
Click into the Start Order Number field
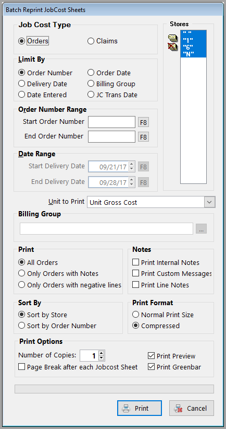click(x=111, y=122)
